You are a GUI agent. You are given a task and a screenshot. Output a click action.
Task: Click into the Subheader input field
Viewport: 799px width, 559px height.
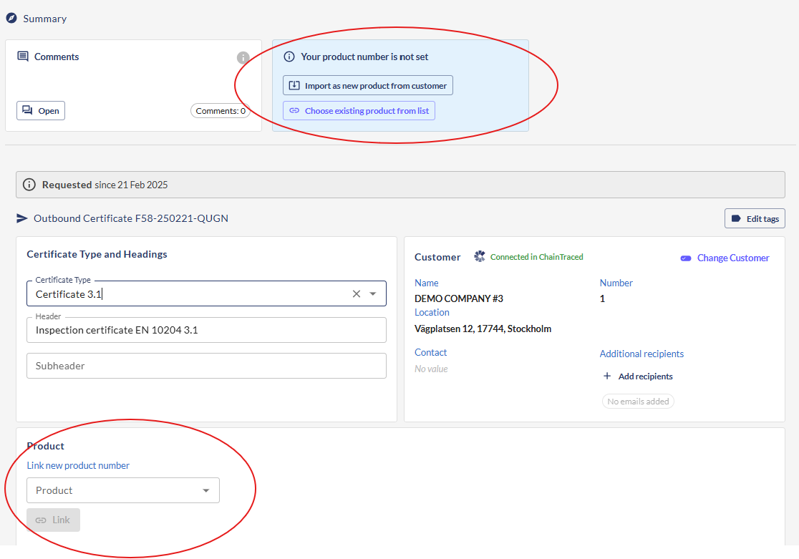point(206,366)
